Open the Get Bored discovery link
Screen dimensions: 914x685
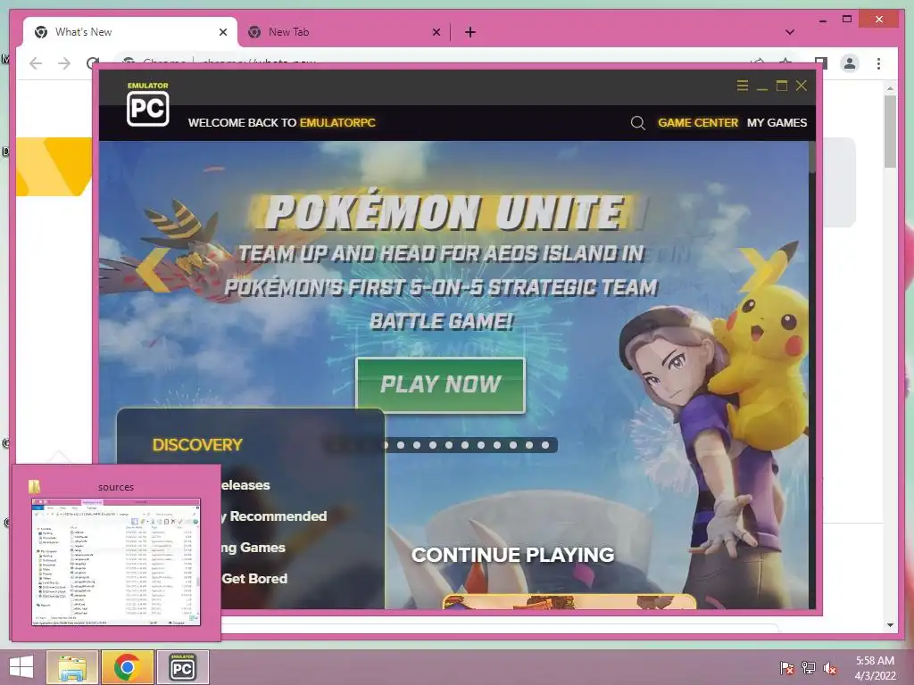tap(254, 578)
